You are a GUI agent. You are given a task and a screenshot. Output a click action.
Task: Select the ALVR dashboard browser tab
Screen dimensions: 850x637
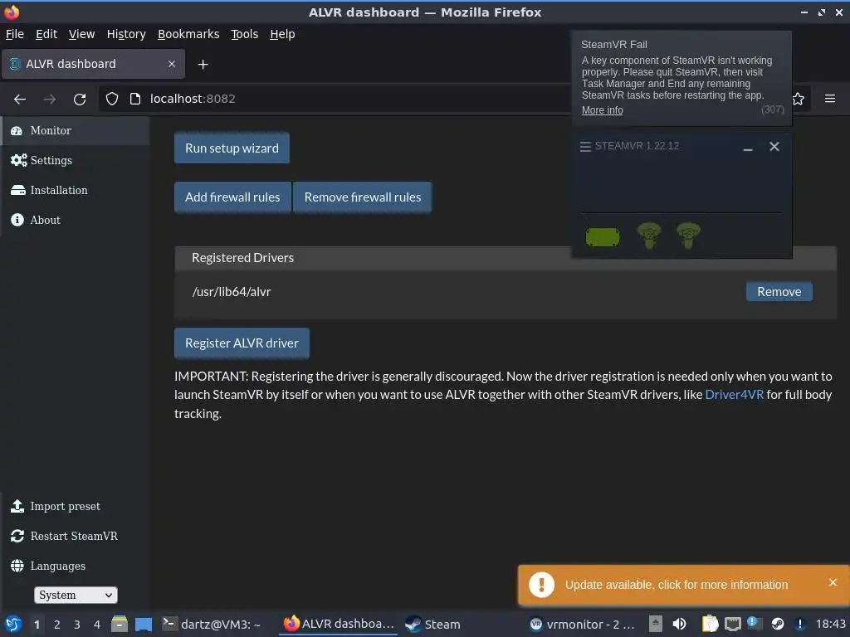pyautogui.click(x=93, y=64)
